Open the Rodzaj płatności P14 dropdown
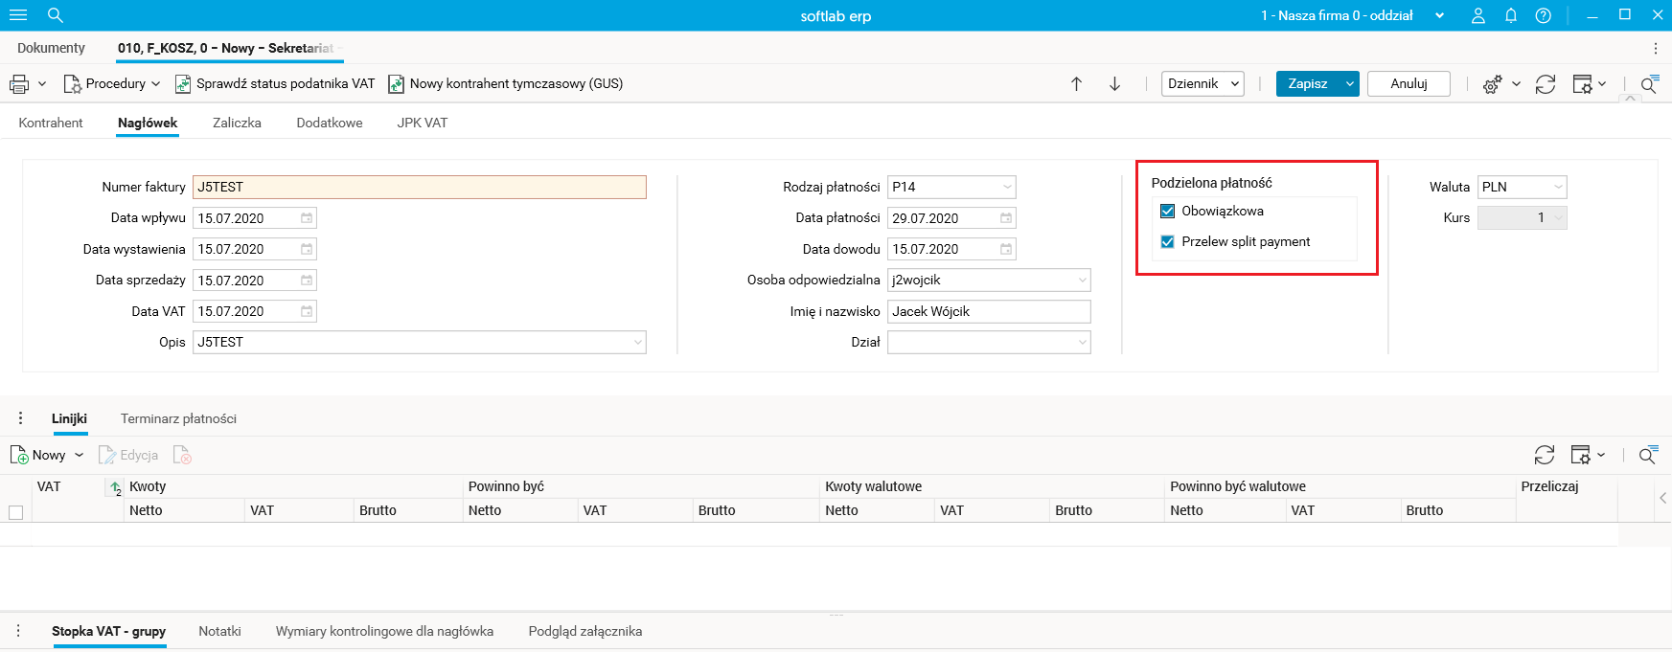The image size is (1672, 652). tap(1008, 187)
